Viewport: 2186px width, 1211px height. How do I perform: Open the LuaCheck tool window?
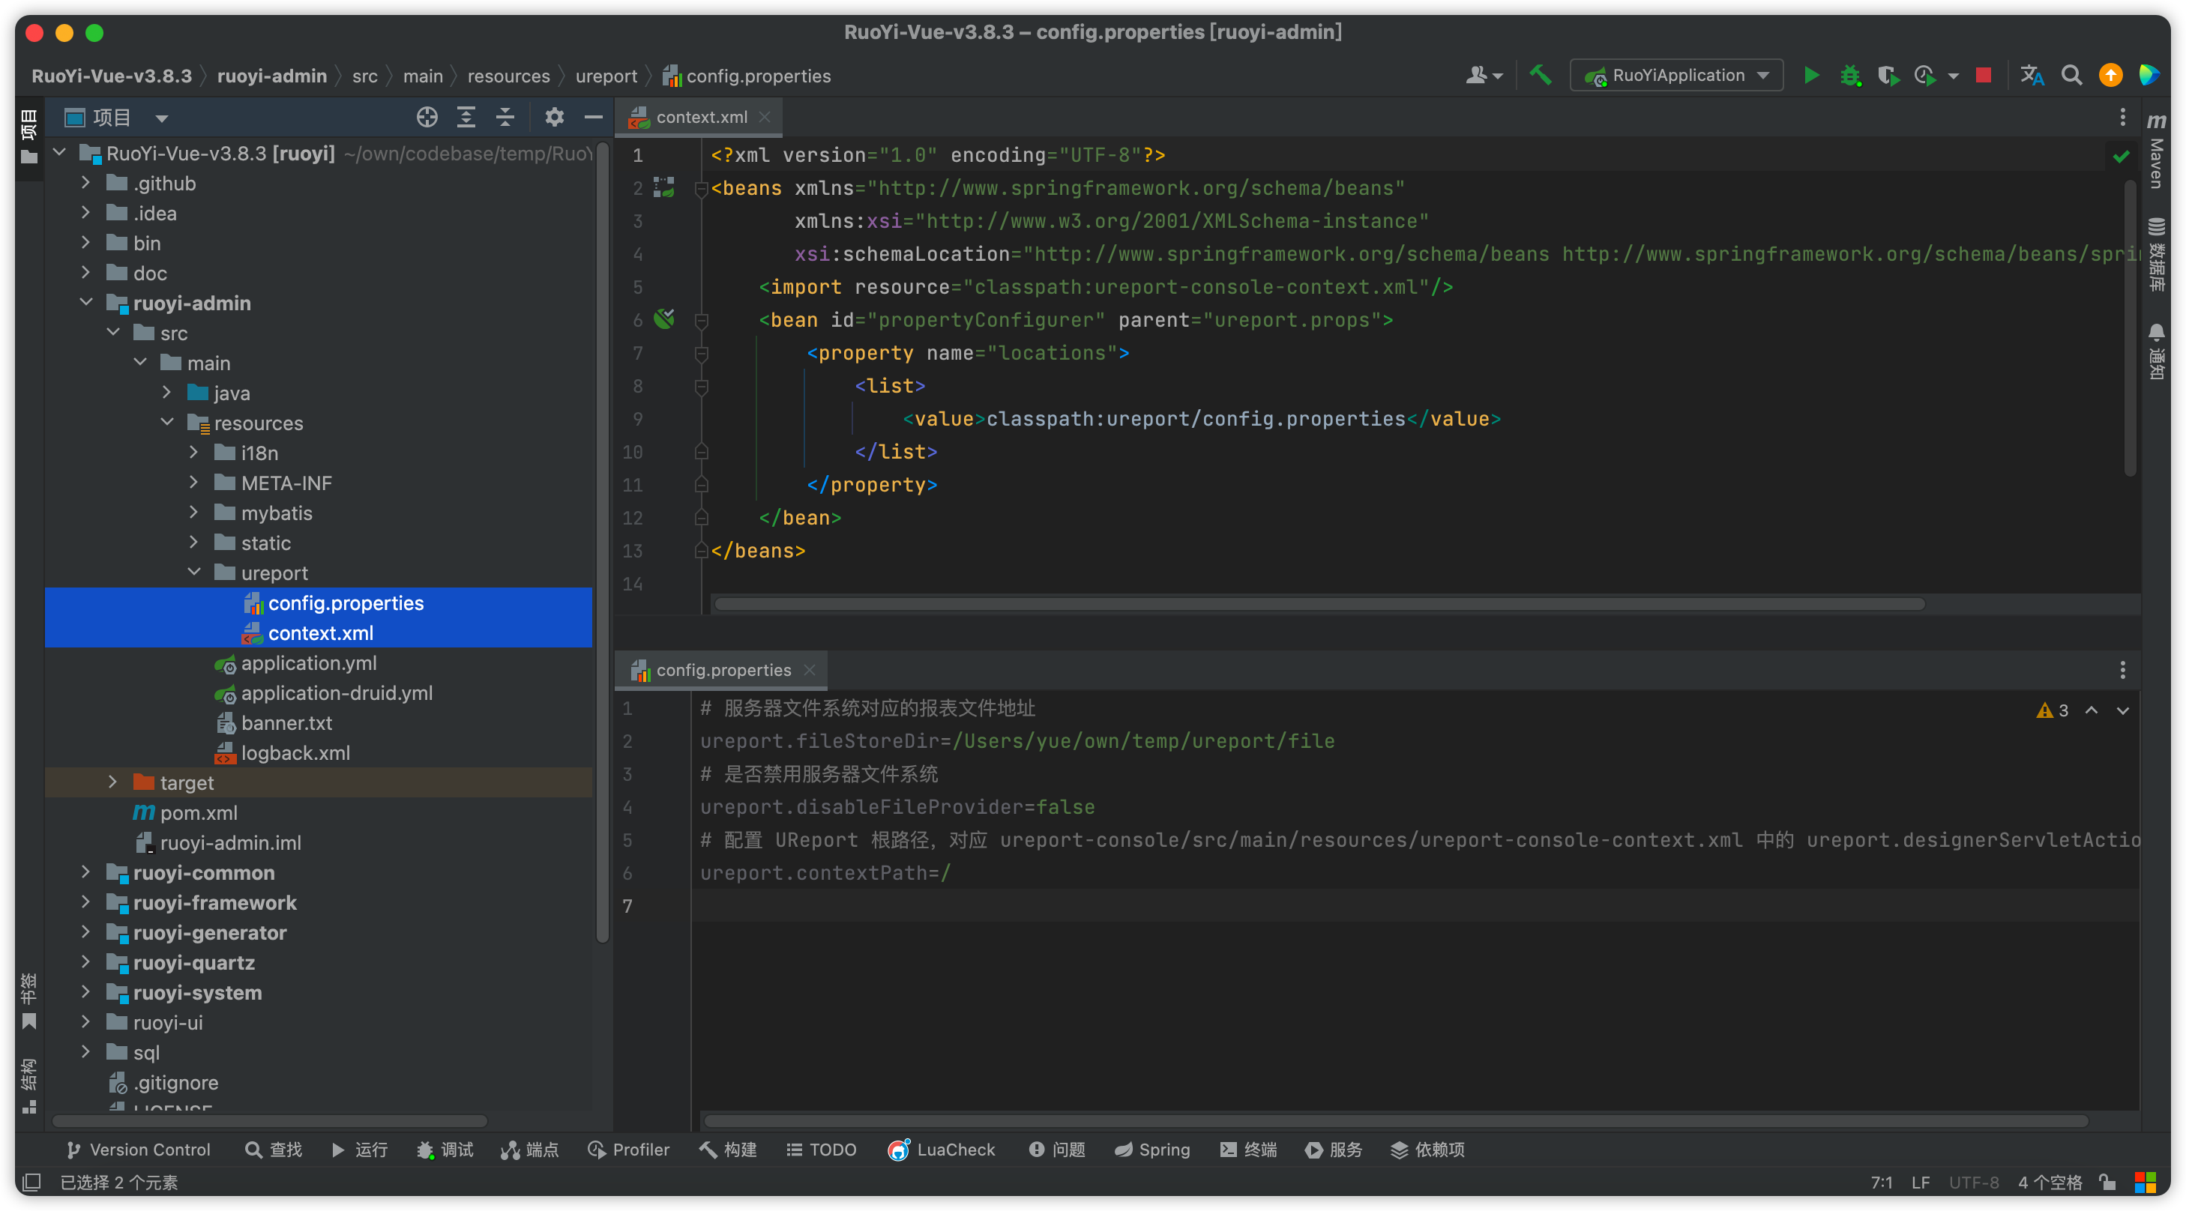pos(941,1149)
